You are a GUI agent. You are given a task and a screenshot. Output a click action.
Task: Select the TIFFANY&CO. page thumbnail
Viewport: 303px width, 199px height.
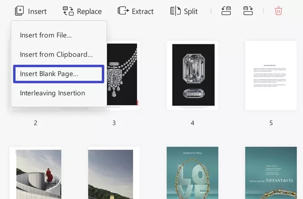tap(271, 173)
